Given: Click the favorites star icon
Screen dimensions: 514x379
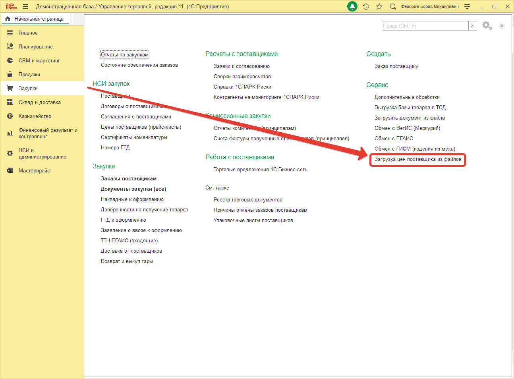Looking at the screenshot, I should point(379,6).
